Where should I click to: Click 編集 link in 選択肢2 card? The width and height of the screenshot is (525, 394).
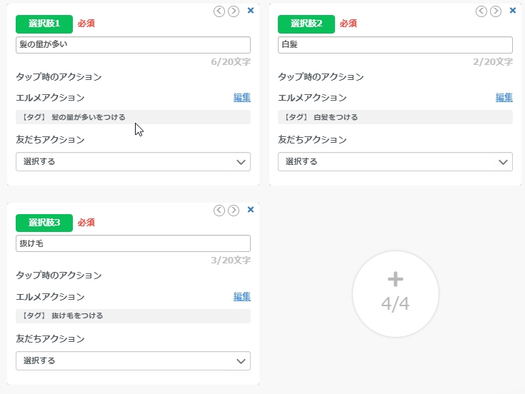coord(504,98)
